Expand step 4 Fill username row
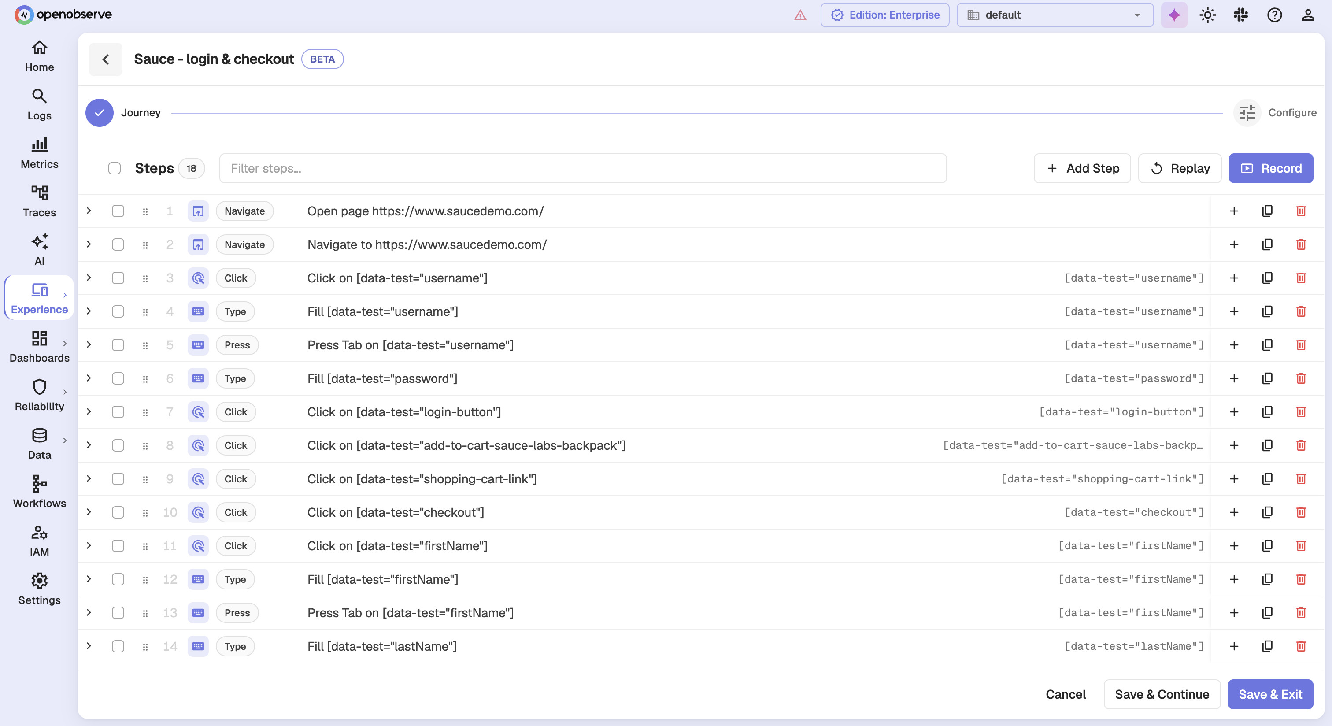The width and height of the screenshot is (1332, 726). [x=89, y=311]
